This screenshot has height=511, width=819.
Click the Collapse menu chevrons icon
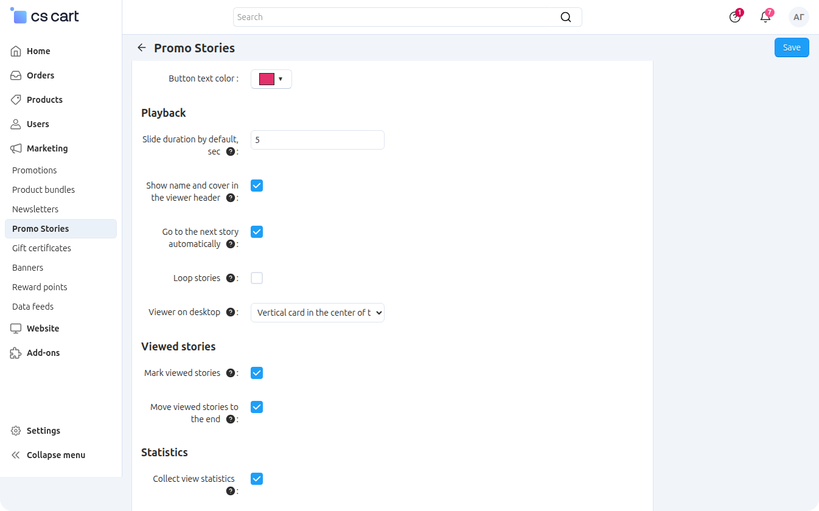(16, 455)
